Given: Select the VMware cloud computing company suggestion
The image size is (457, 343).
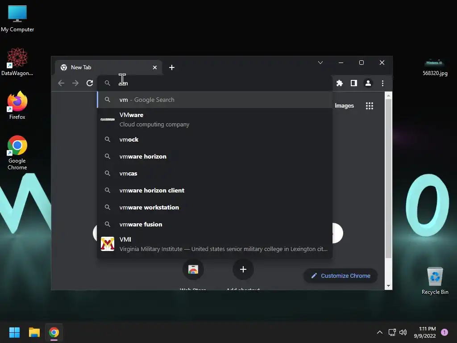Looking at the screenshot, I should tap(215, 120).
